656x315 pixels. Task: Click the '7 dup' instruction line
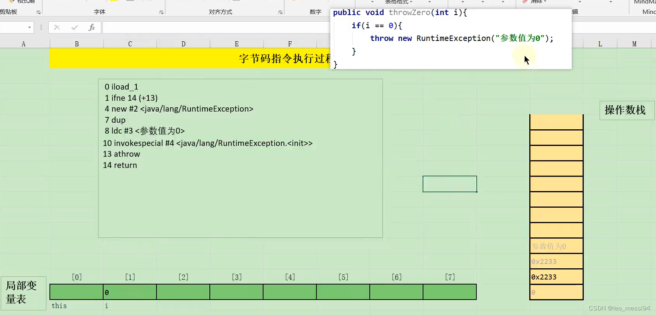coord(115,120)
